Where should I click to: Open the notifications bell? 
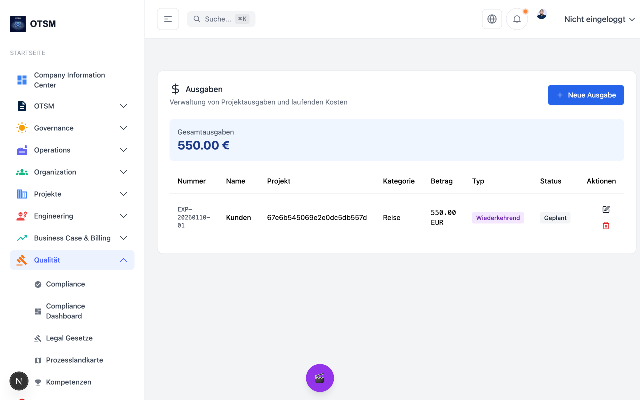click(517, 19)
